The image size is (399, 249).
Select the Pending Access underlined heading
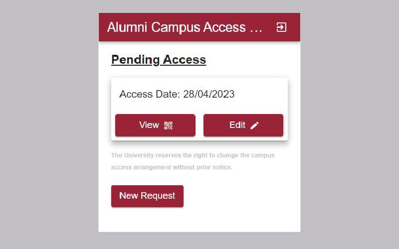[x=159, y=60]
